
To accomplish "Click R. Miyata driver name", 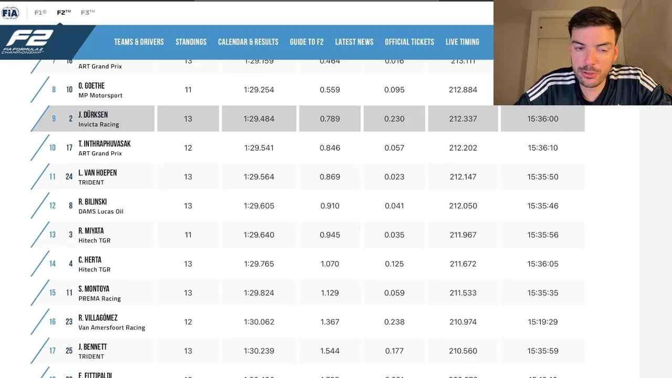I will [x=91, y=231].
